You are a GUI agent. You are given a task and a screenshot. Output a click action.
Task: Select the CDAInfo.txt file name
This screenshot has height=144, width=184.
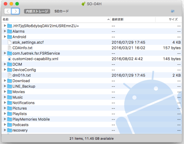pos(22,48)
